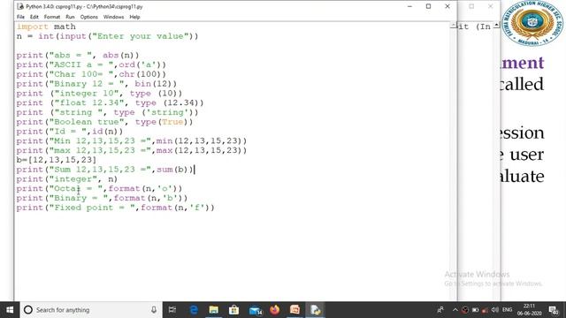Image resolution: width=566 pixels, height=318 pixels.
Task: Click the Cortana circle icon
Action: pos(27,310)
